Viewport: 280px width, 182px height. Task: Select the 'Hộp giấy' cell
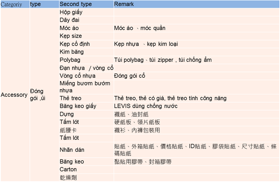coord(71,12)
